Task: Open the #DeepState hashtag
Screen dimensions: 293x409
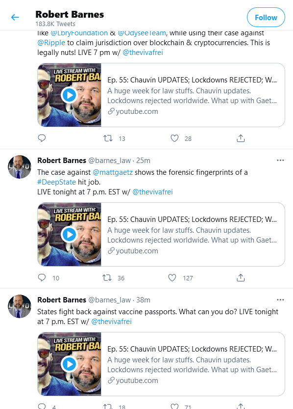Action: point(56,182)
